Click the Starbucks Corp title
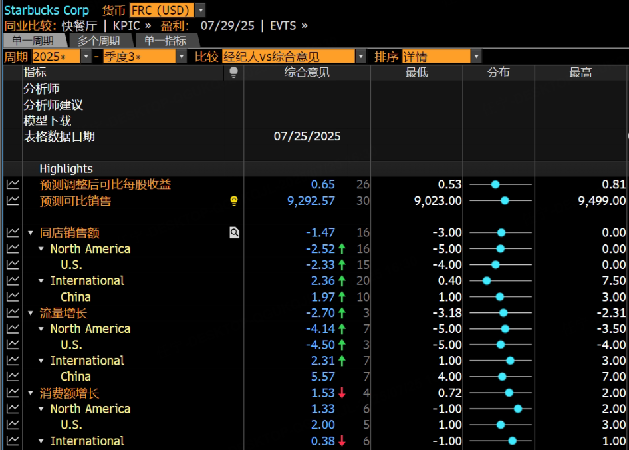 tap(47, 10)
